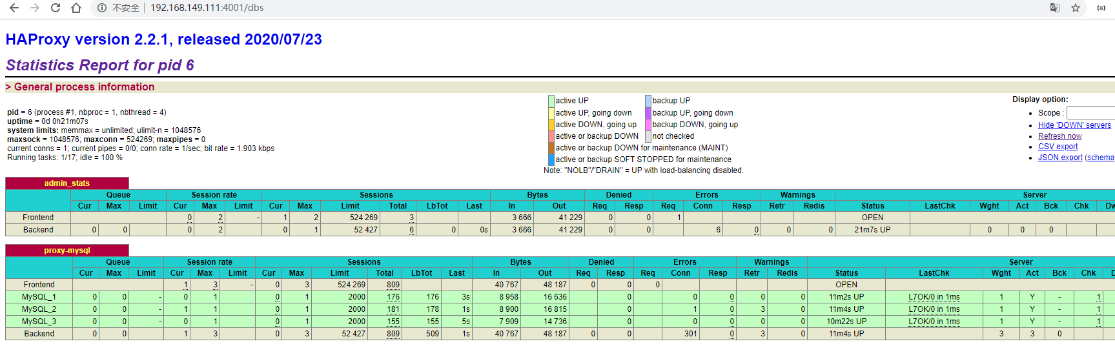Viewport: 1115px width, 348px height.
Task: Click the active UP, going down swatch
Action: point(551,113)
